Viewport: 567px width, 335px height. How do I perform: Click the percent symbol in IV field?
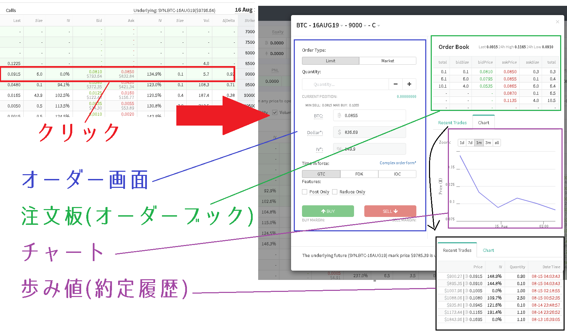(x=339, y=149)
